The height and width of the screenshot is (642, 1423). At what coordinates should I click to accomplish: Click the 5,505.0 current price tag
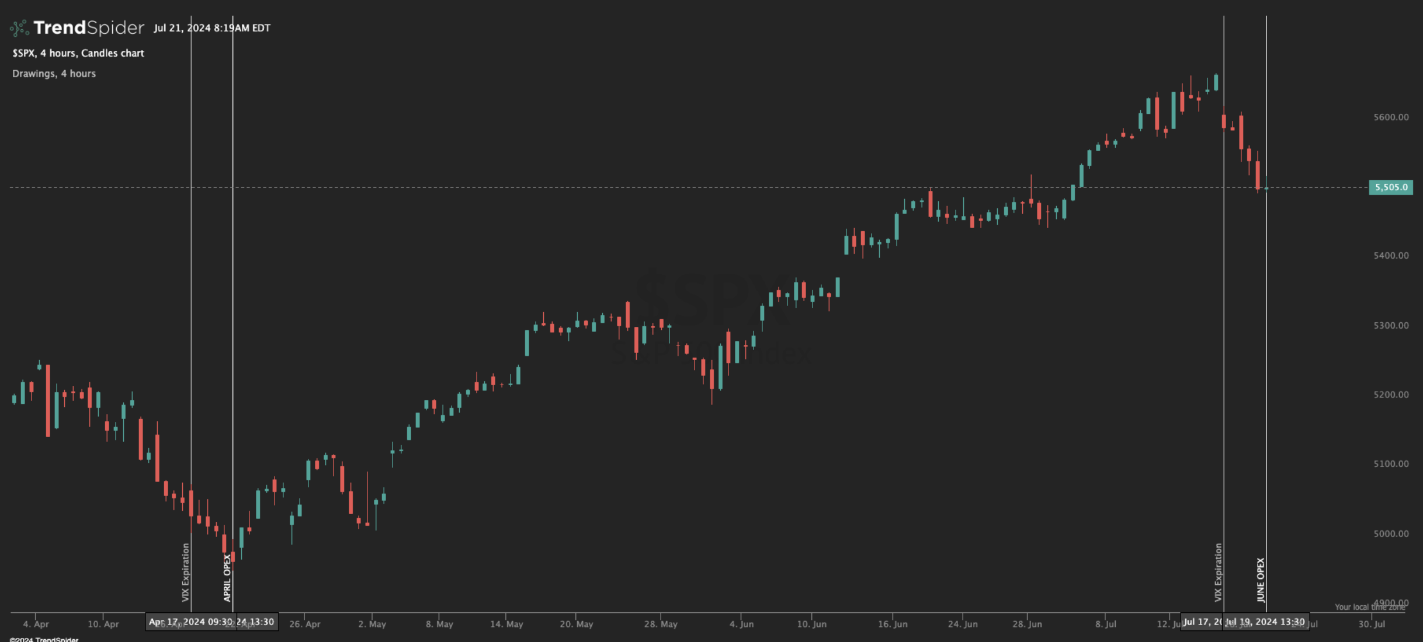point(1390,187)
